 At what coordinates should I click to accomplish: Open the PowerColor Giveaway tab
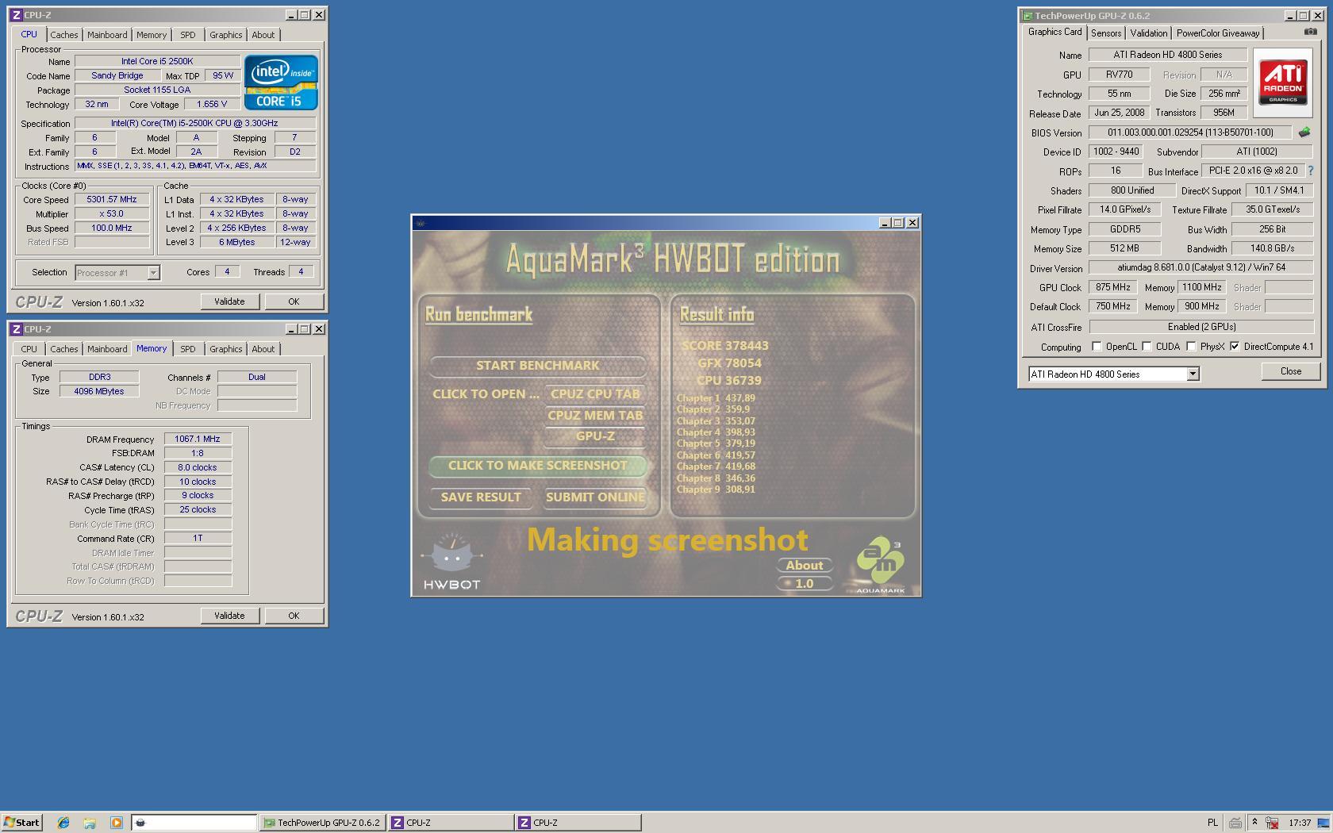pos(1218,33)
